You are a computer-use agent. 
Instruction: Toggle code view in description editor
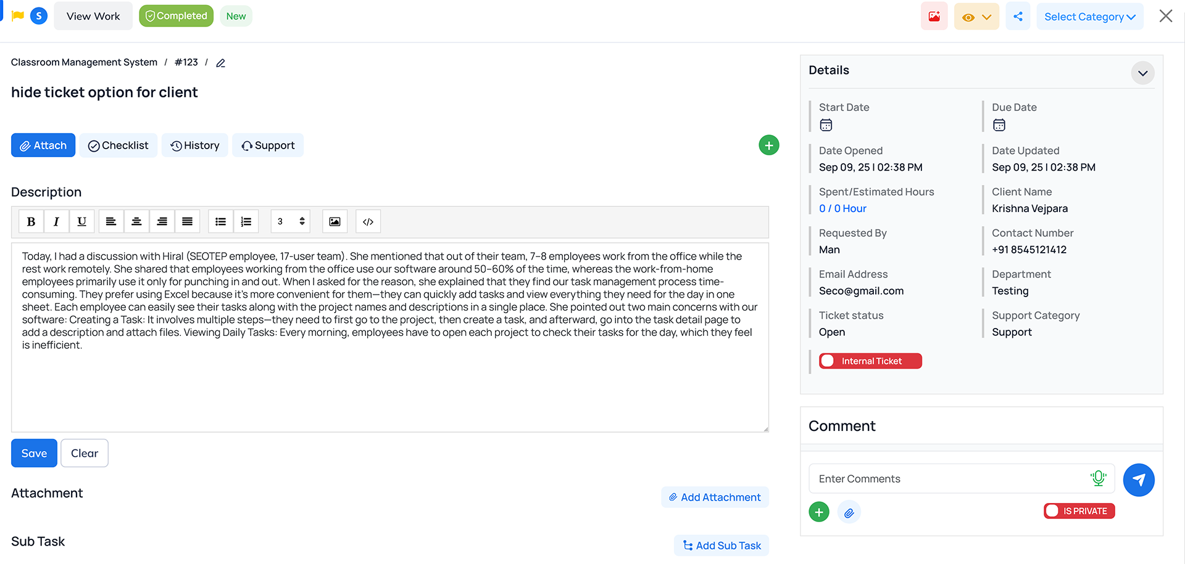coord(368,222)
